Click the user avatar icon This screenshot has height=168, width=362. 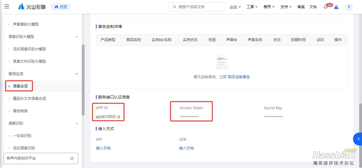coord(349,7)
